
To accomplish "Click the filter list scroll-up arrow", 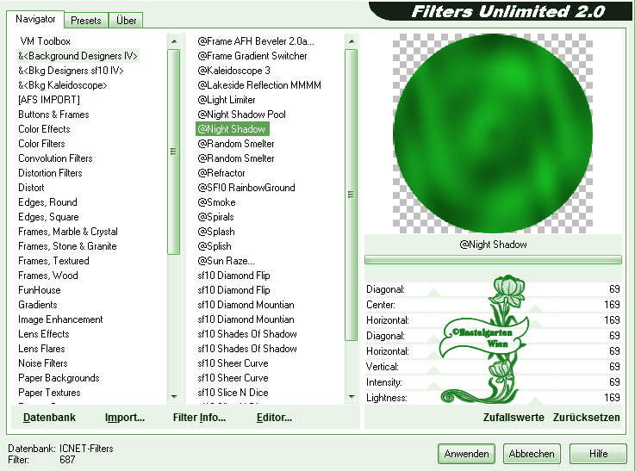I will pos(352,41).
